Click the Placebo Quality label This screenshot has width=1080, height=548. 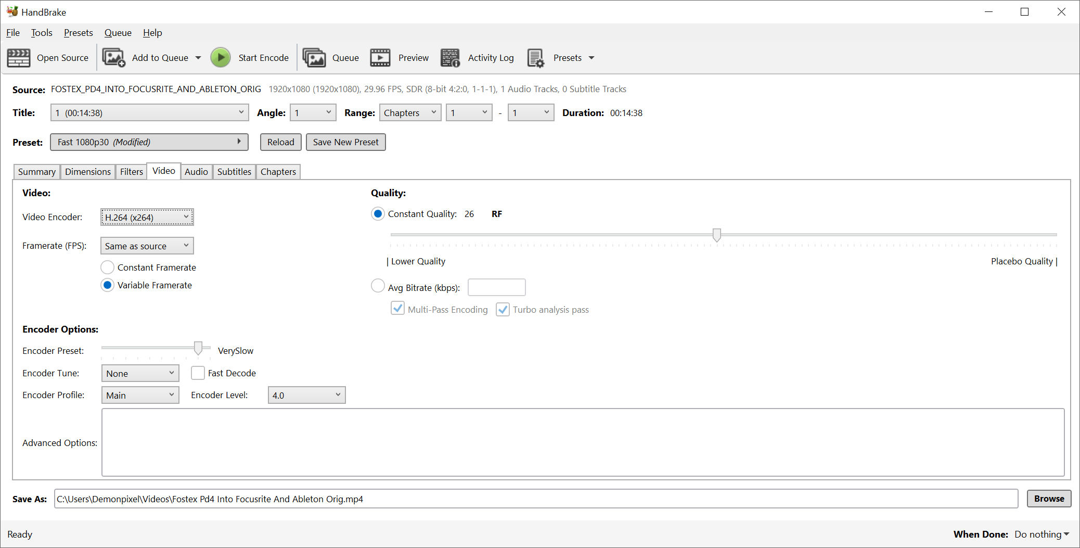click(1022, 261)
